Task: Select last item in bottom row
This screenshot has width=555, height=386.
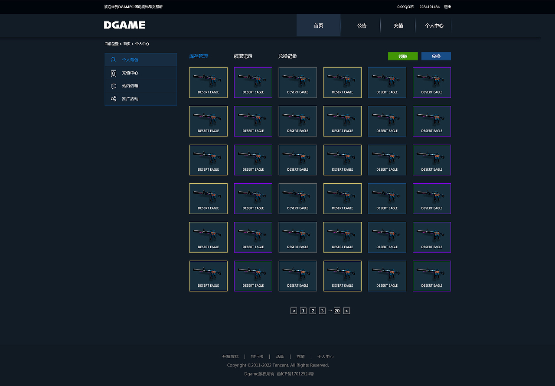Action: tap(432, 276)
